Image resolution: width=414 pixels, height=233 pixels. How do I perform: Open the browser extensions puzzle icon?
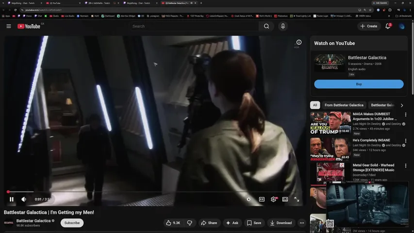pos(390,10)
